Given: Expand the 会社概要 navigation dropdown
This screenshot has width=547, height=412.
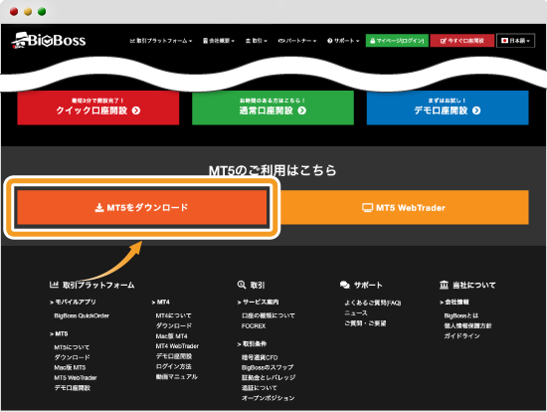Looking at the screenshot, I should (x=219, y=41).
